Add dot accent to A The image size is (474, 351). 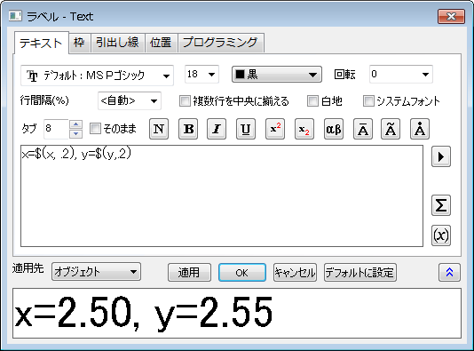pos(420,129)
